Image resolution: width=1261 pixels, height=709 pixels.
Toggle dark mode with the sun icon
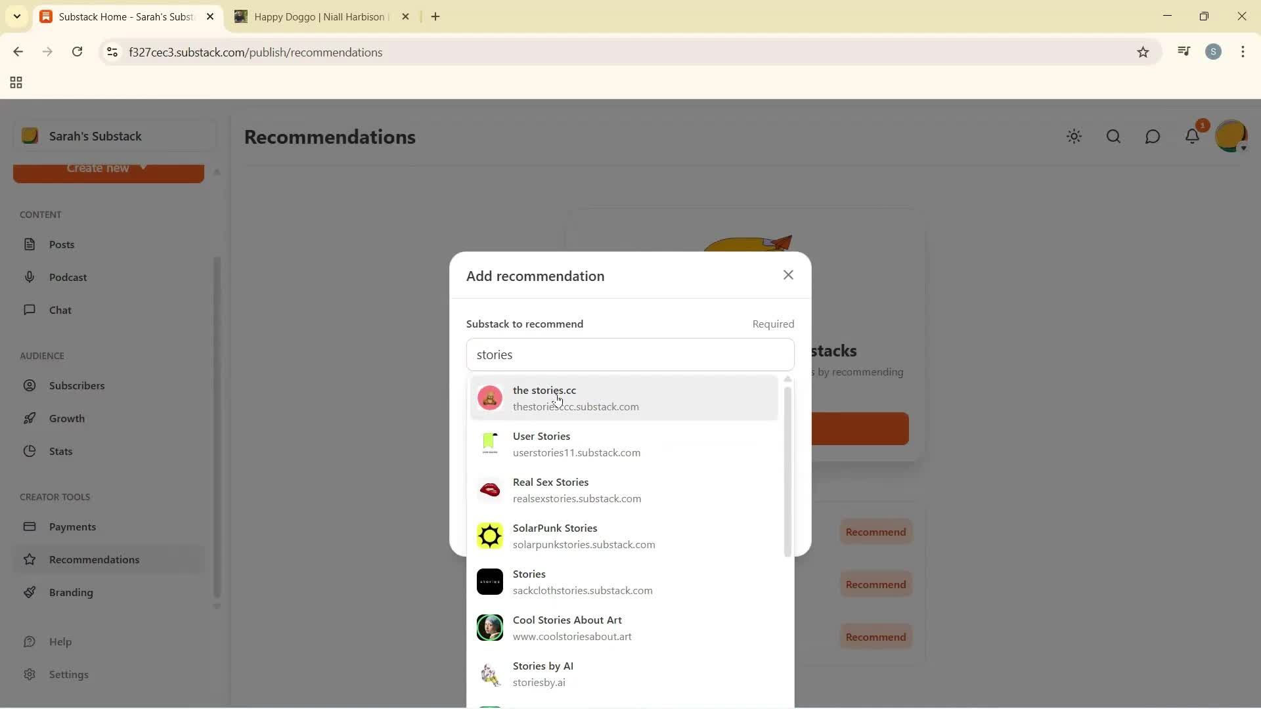1074,136
